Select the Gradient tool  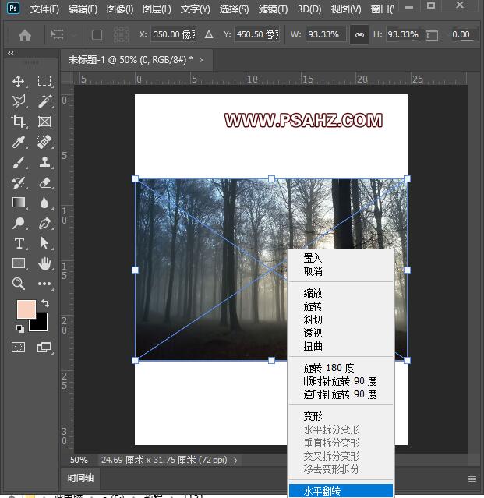pos(19,203)
